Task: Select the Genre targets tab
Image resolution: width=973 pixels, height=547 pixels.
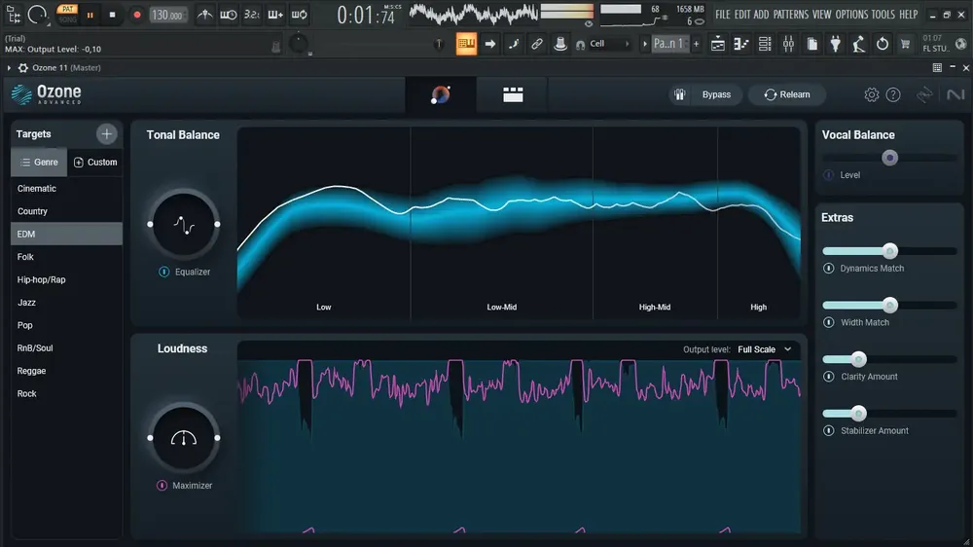Action: [x=39, y=162]
